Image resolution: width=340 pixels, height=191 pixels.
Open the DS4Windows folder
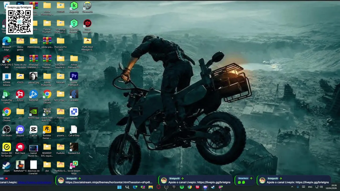[x=33, y=42]
